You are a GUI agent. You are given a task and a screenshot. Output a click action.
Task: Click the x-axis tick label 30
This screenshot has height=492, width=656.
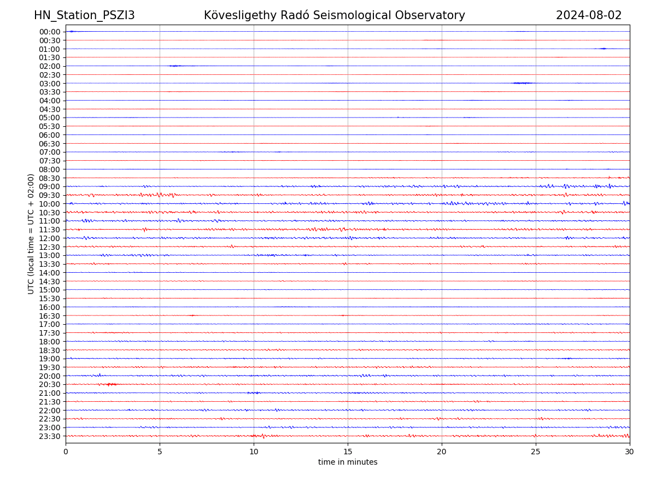coord(630,452)
